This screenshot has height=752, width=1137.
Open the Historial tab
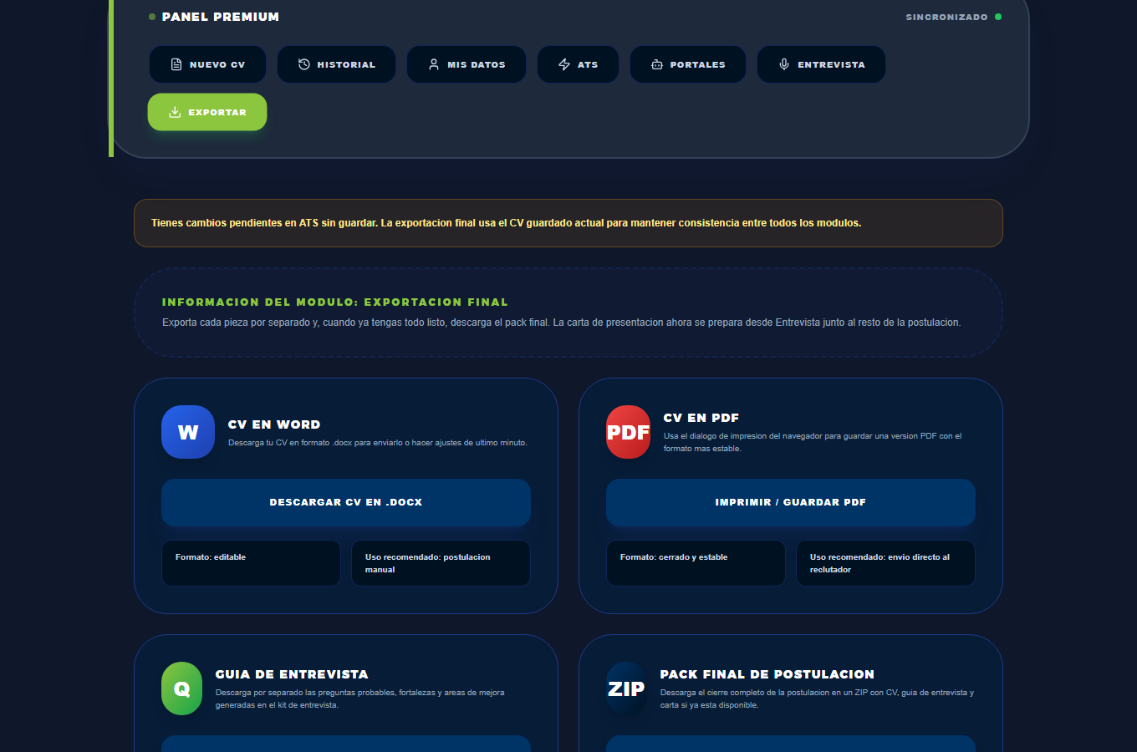[x=337, y=64]
